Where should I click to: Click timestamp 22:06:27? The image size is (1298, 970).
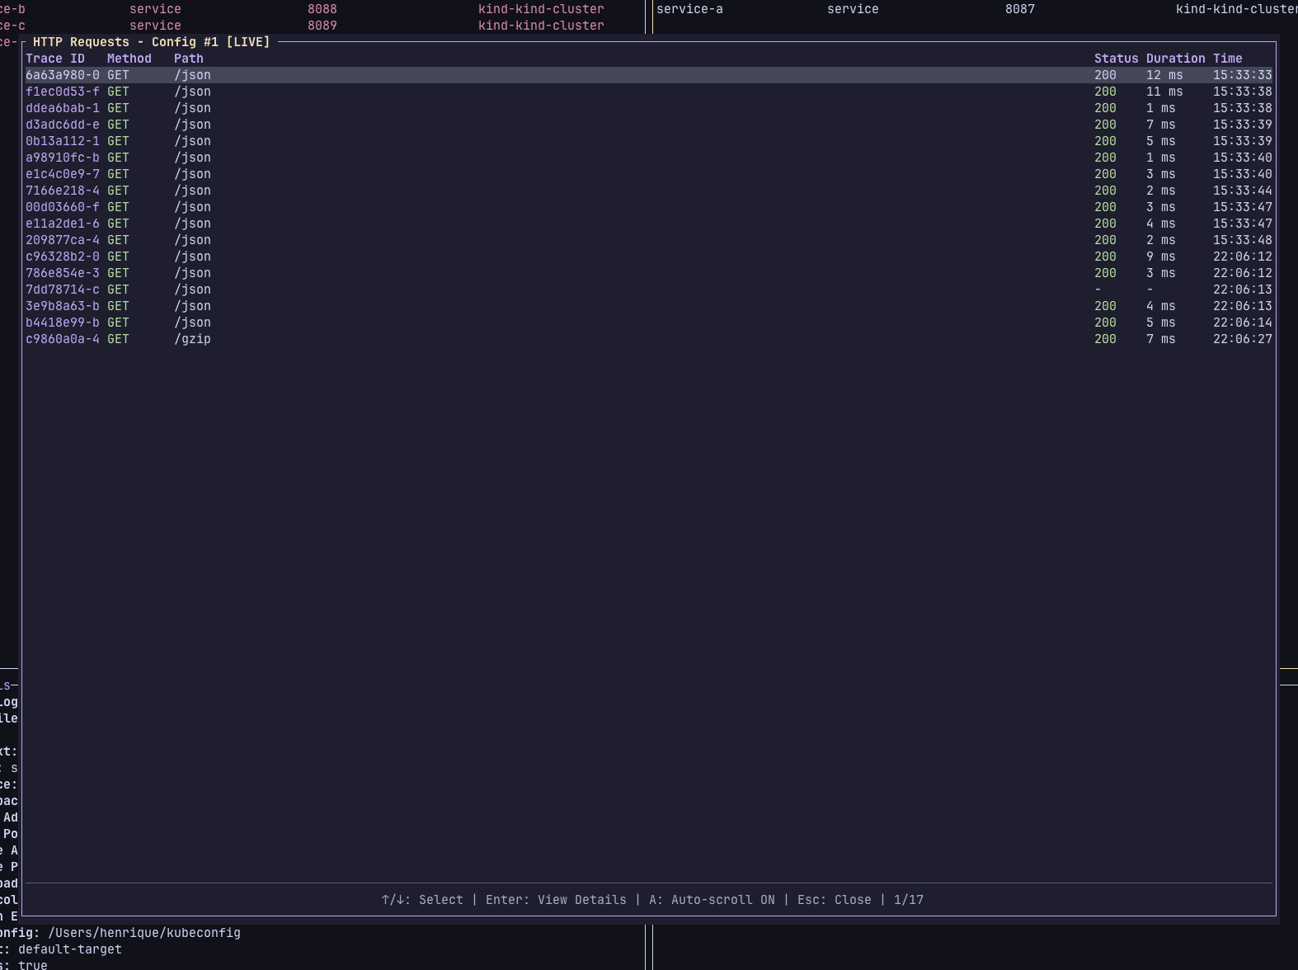pos(1243,339)
